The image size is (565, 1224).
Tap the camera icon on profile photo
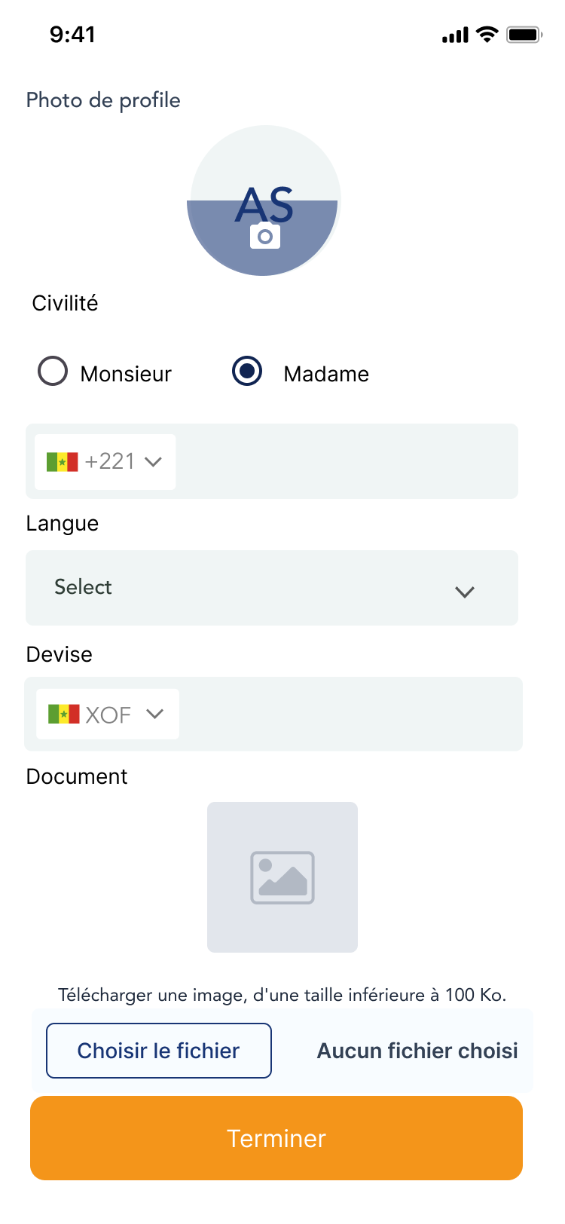coord(264,236)
